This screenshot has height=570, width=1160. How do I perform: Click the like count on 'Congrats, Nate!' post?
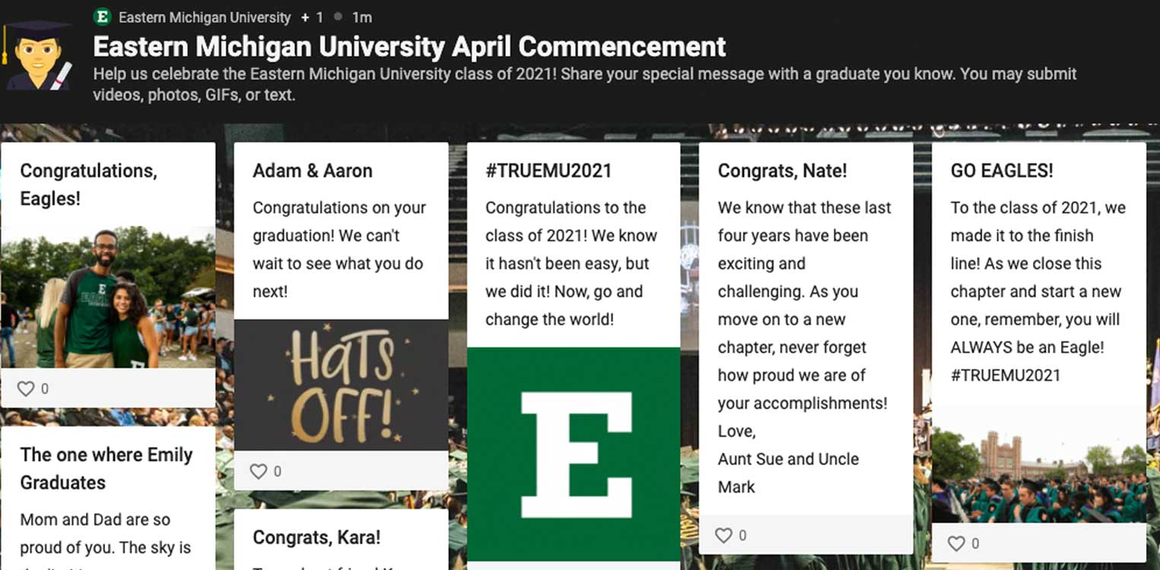tap(743, 535)
